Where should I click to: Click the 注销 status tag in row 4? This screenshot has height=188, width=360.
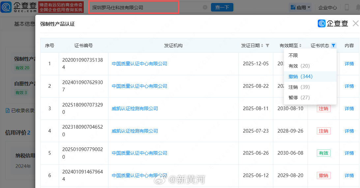pos(323,131)
